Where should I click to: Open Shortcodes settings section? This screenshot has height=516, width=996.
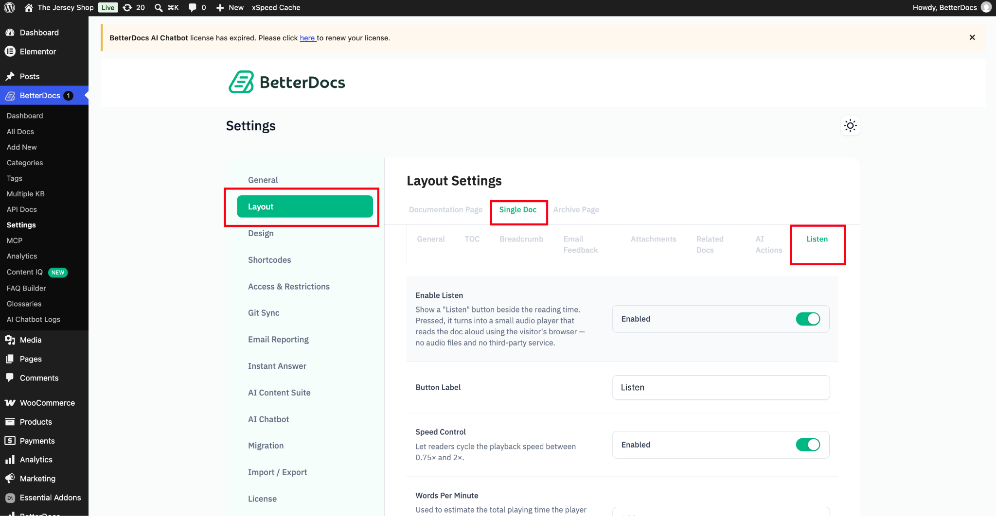[x=269, y=260]
